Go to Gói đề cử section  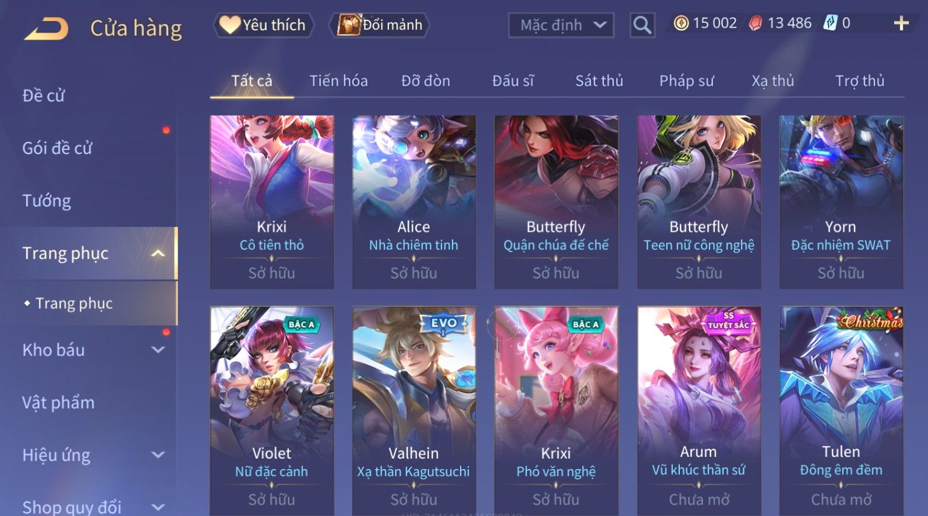[x=57, y=148]
